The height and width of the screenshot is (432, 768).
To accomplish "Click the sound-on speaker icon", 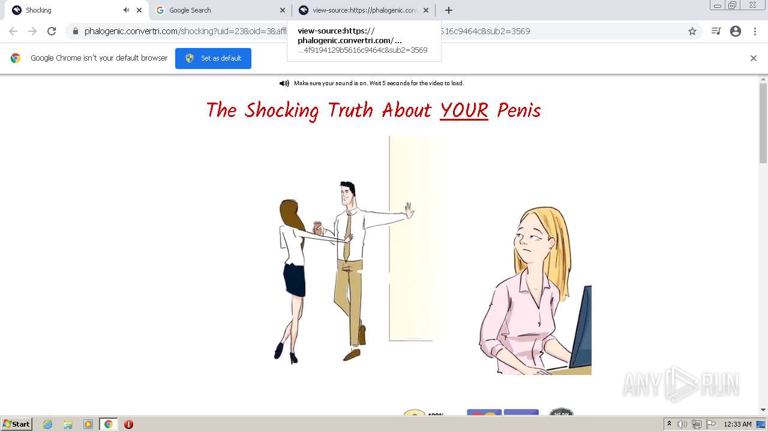I will click(284, 83).
